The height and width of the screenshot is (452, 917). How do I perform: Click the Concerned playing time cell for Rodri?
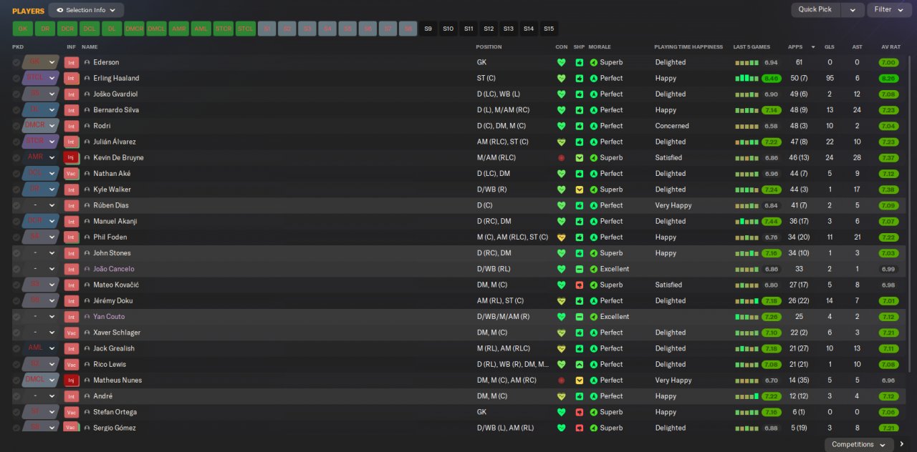pos(672,126)
